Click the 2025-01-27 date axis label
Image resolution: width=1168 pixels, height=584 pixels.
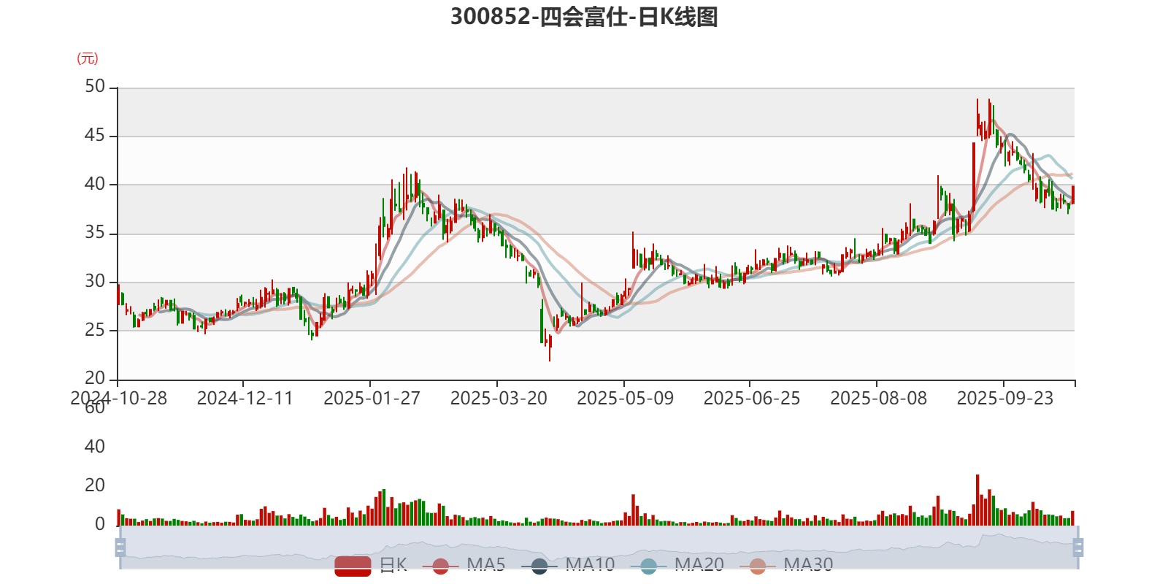coord(372,399)
